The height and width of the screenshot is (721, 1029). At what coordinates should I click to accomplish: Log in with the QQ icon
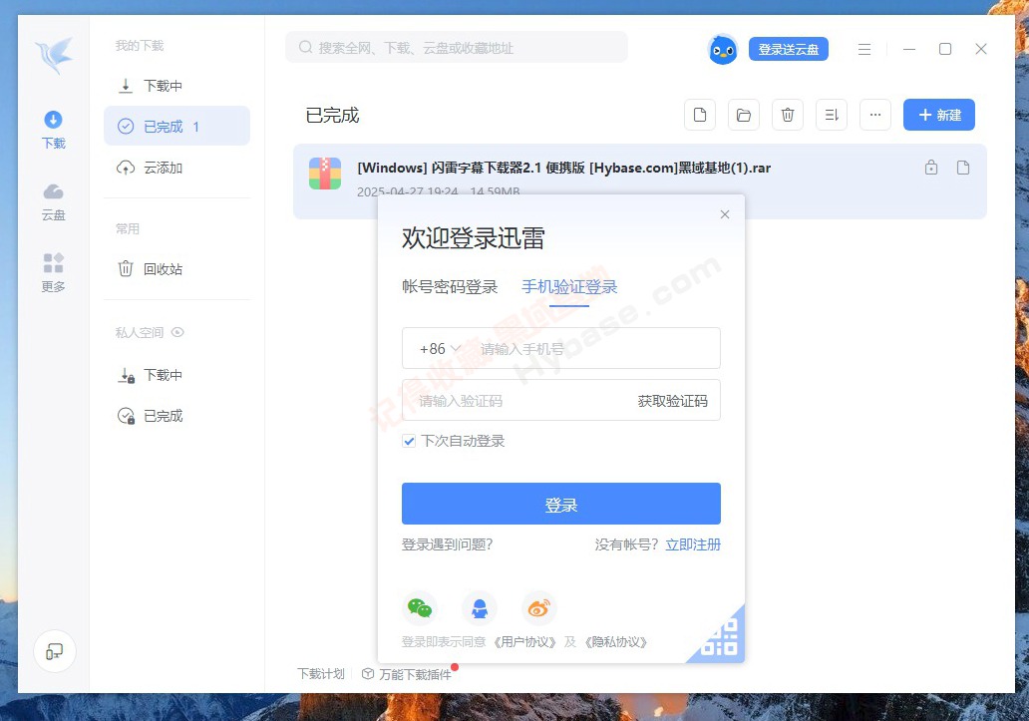point(480,608)
